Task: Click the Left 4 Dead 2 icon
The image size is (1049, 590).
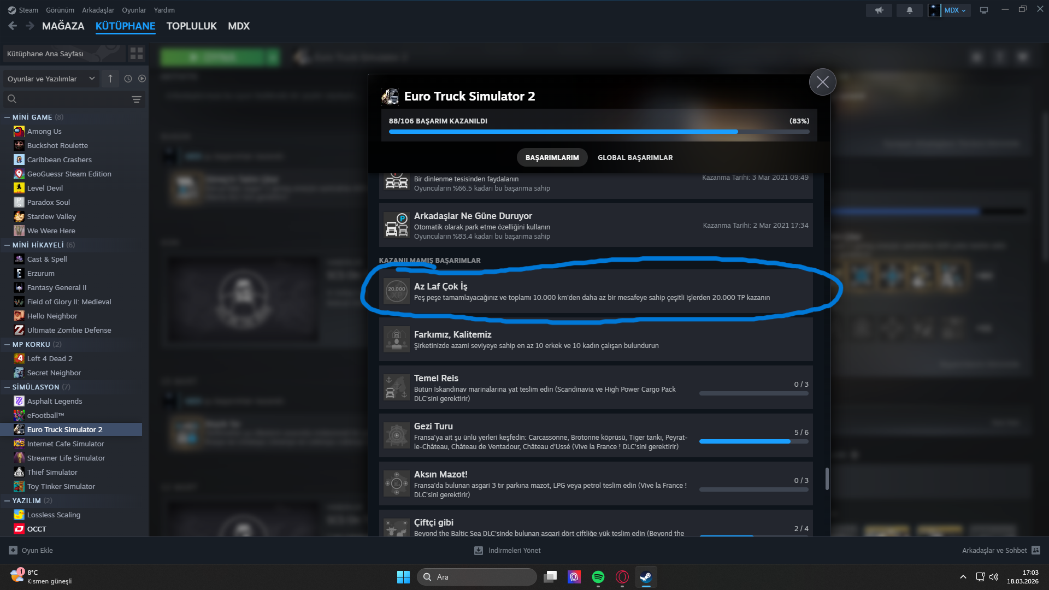Action: [19, 358]
